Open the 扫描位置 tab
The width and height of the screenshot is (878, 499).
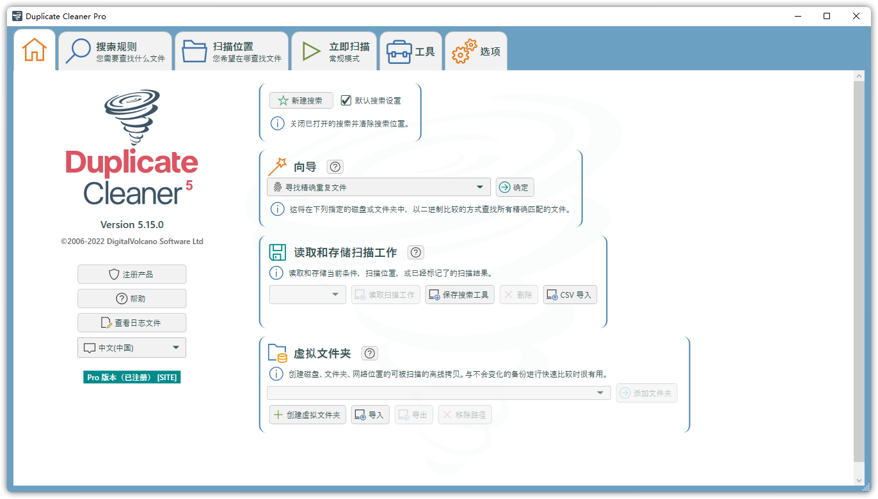[231, 52]
